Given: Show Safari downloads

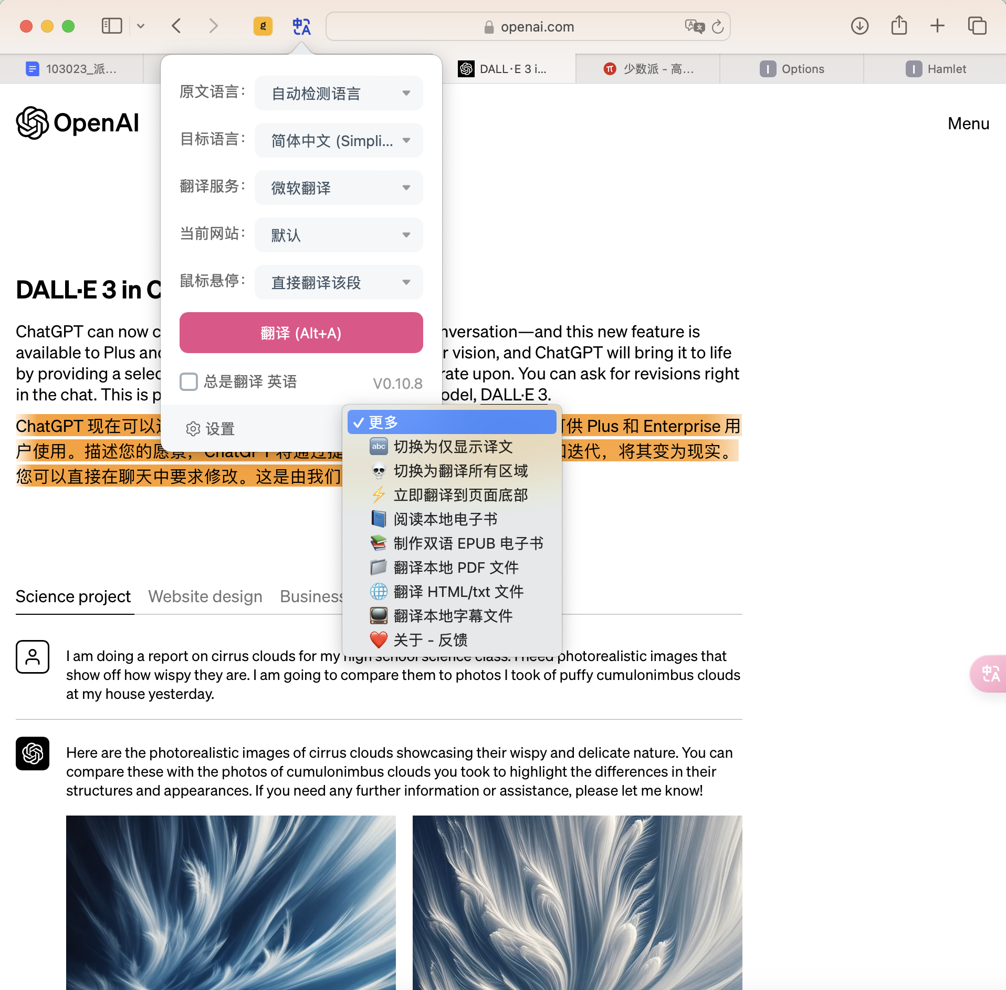Looking at the screenshot, I should point(860,26).
